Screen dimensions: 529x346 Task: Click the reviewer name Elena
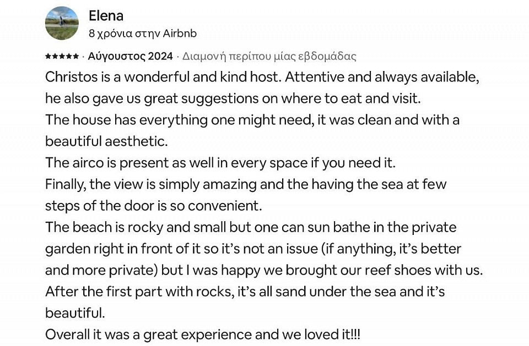pos(106,15)
